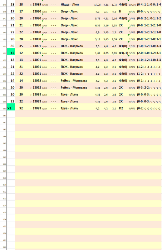162x250 pixels.
Task: Select the 5/1/1 record cell beside Ф1(-1)
Action: pos(132,53)
